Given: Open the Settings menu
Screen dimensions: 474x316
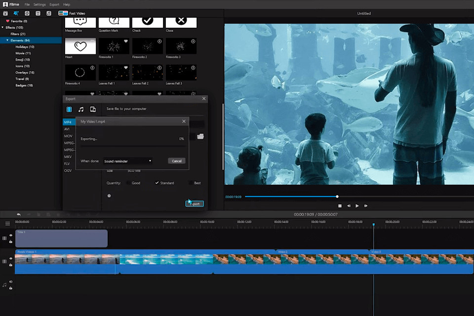Looking at the screenshot, I should [39, 4].
